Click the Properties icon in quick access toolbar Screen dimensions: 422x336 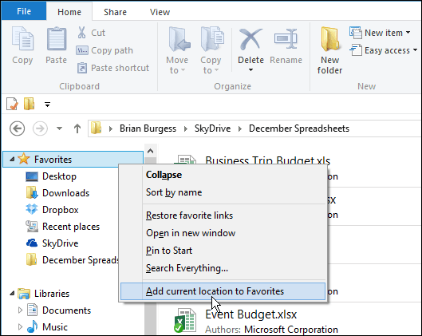[12, 104]
